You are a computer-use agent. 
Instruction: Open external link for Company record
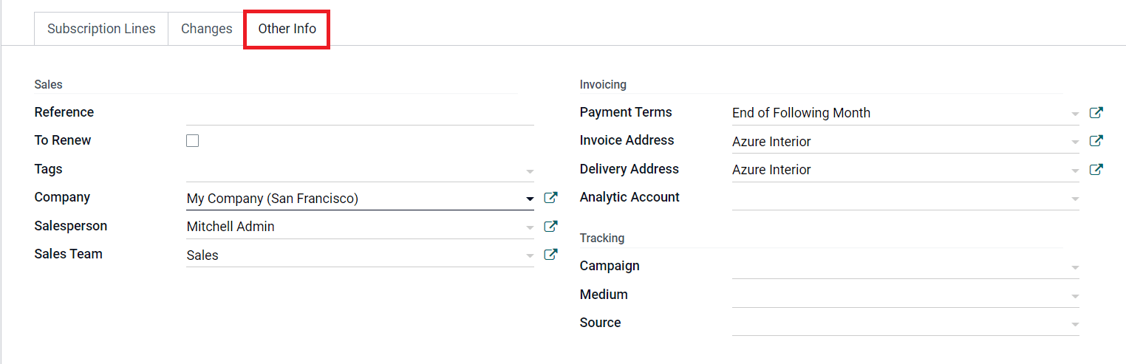[550, 198]
